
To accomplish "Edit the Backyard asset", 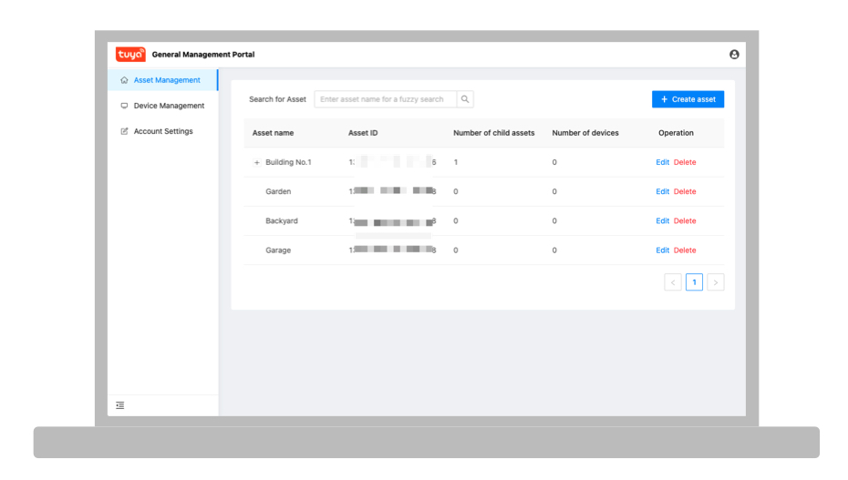I will point(662,220).
